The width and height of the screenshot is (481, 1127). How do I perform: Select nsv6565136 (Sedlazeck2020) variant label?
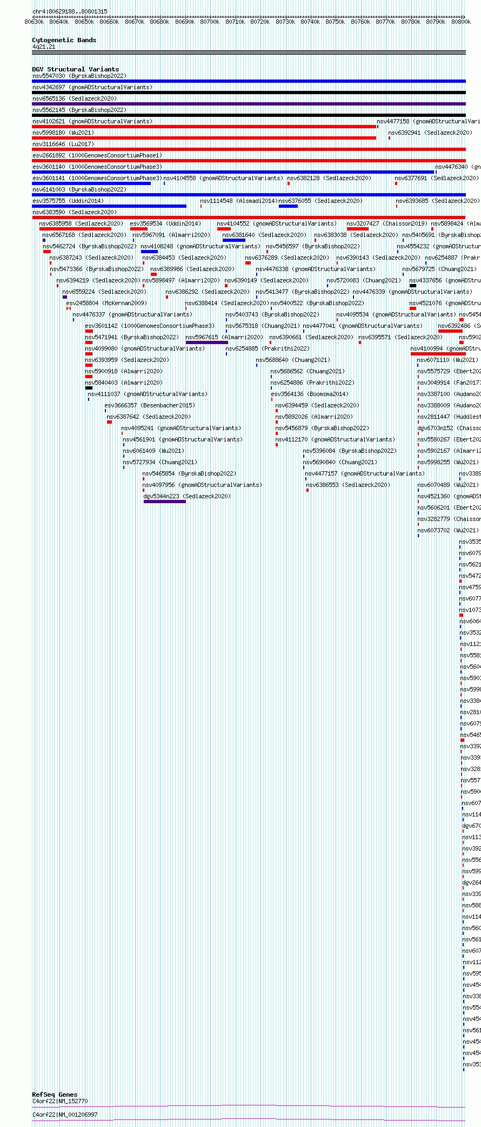click(x=74, y=98)
